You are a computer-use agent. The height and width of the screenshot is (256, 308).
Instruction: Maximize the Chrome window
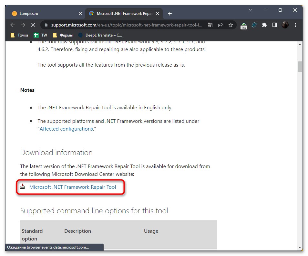point(280,10)
